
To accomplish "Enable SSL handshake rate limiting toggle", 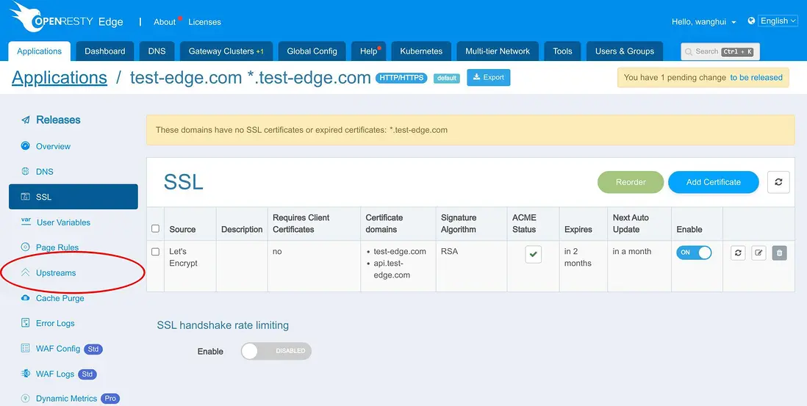I will tap(276, 351).
